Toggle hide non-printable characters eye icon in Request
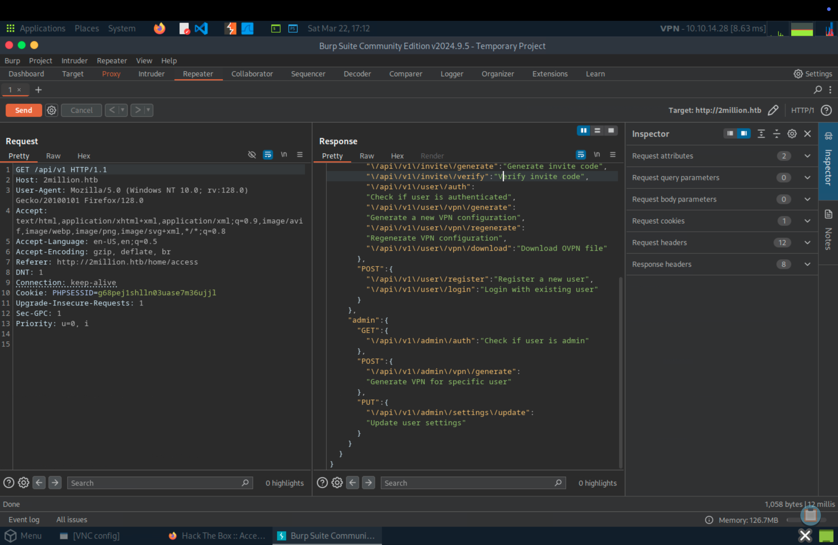This screenshot has height=545, width=838. (x=252, y=154)
